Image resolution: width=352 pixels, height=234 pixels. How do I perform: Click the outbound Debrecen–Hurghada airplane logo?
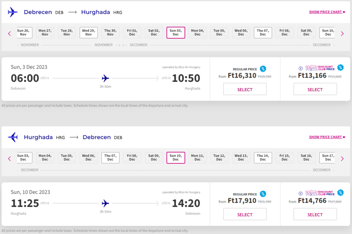pos(13,12)
